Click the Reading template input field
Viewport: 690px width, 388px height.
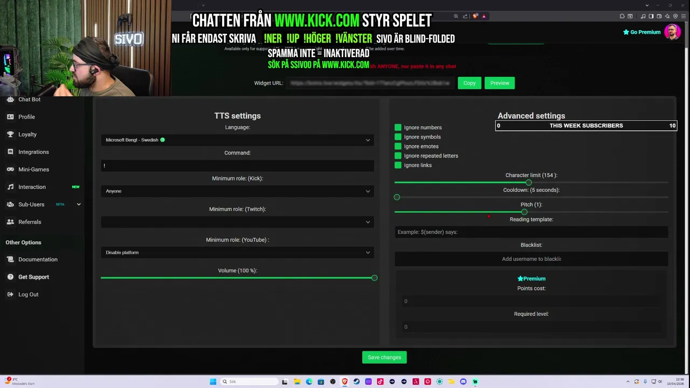(531, 232)
